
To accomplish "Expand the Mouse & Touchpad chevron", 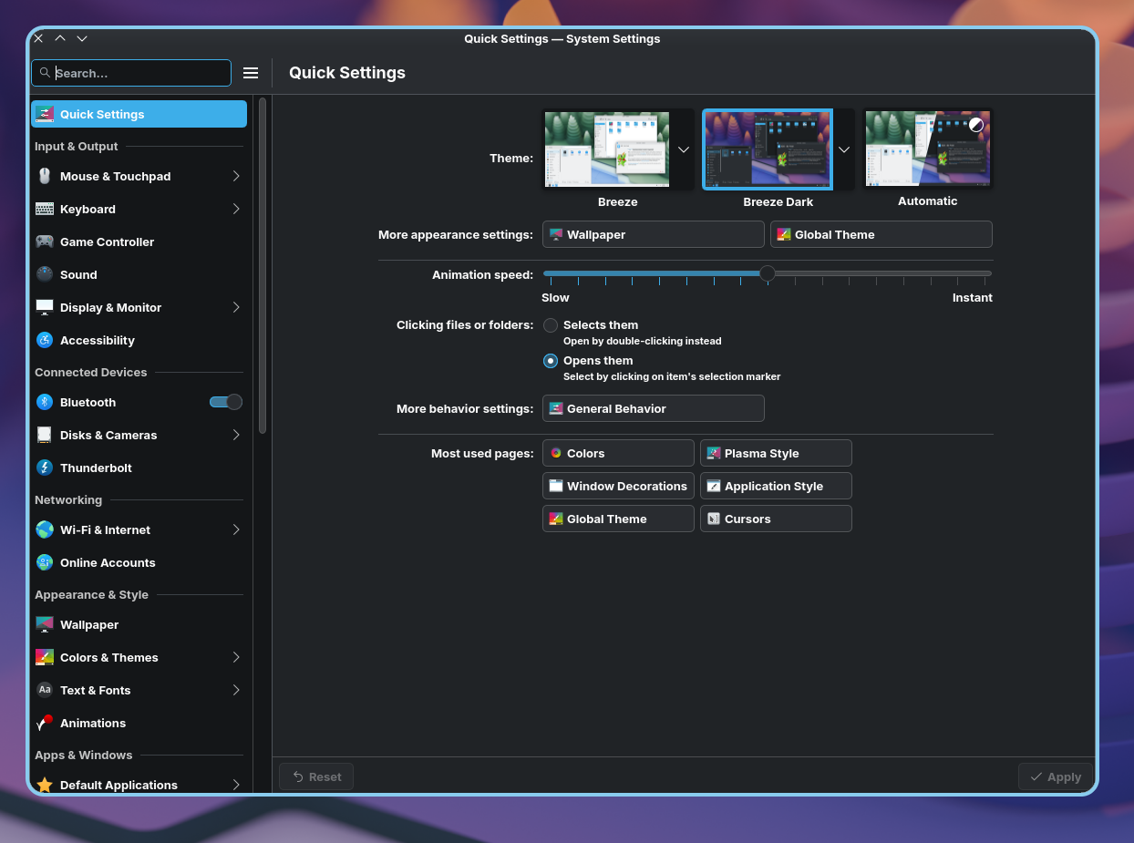I will [x=236, y=176].
